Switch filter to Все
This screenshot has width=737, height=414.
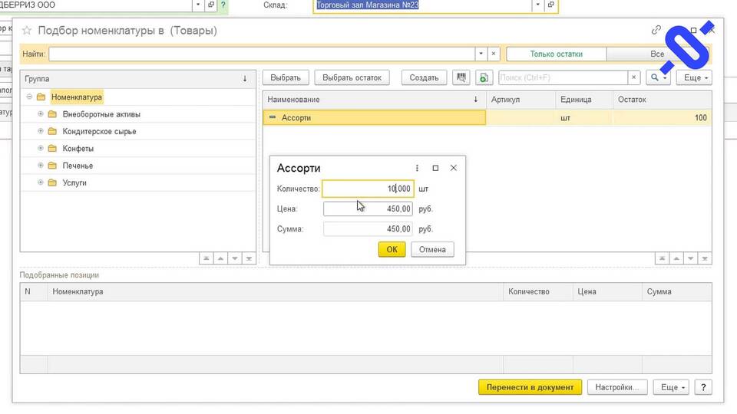click(656, 54)
